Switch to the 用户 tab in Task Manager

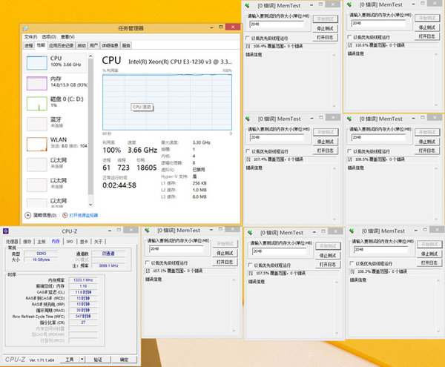[x=93, y=45]
